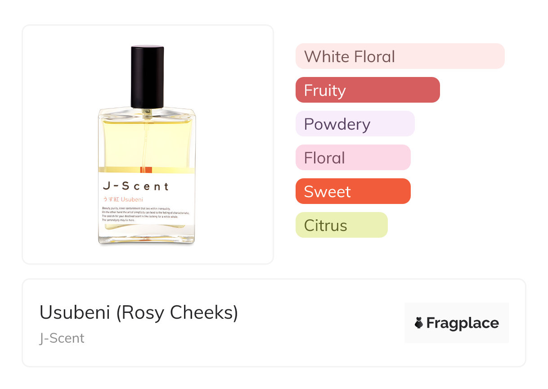This screenshot has height=389, width=548.
Task: Click the J-Scent brand name below title
Action: tap(62, 338)
